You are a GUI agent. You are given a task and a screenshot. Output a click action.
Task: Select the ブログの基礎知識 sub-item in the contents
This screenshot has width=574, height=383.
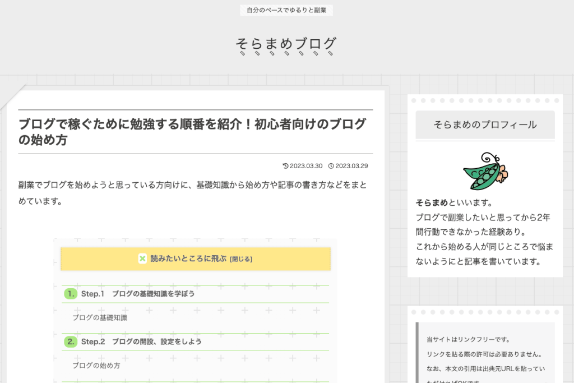pyautogui.click(x=100, y=317)
